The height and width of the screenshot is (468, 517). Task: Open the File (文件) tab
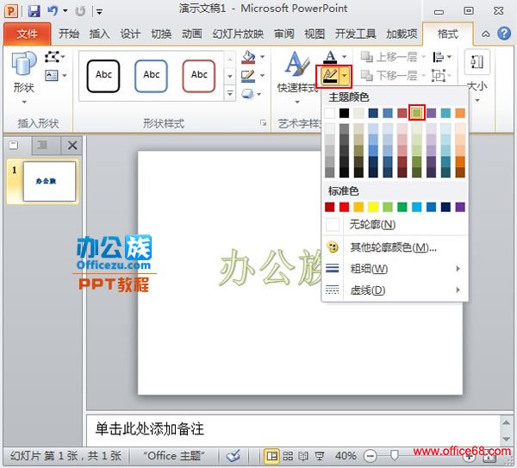pos(27,34)
